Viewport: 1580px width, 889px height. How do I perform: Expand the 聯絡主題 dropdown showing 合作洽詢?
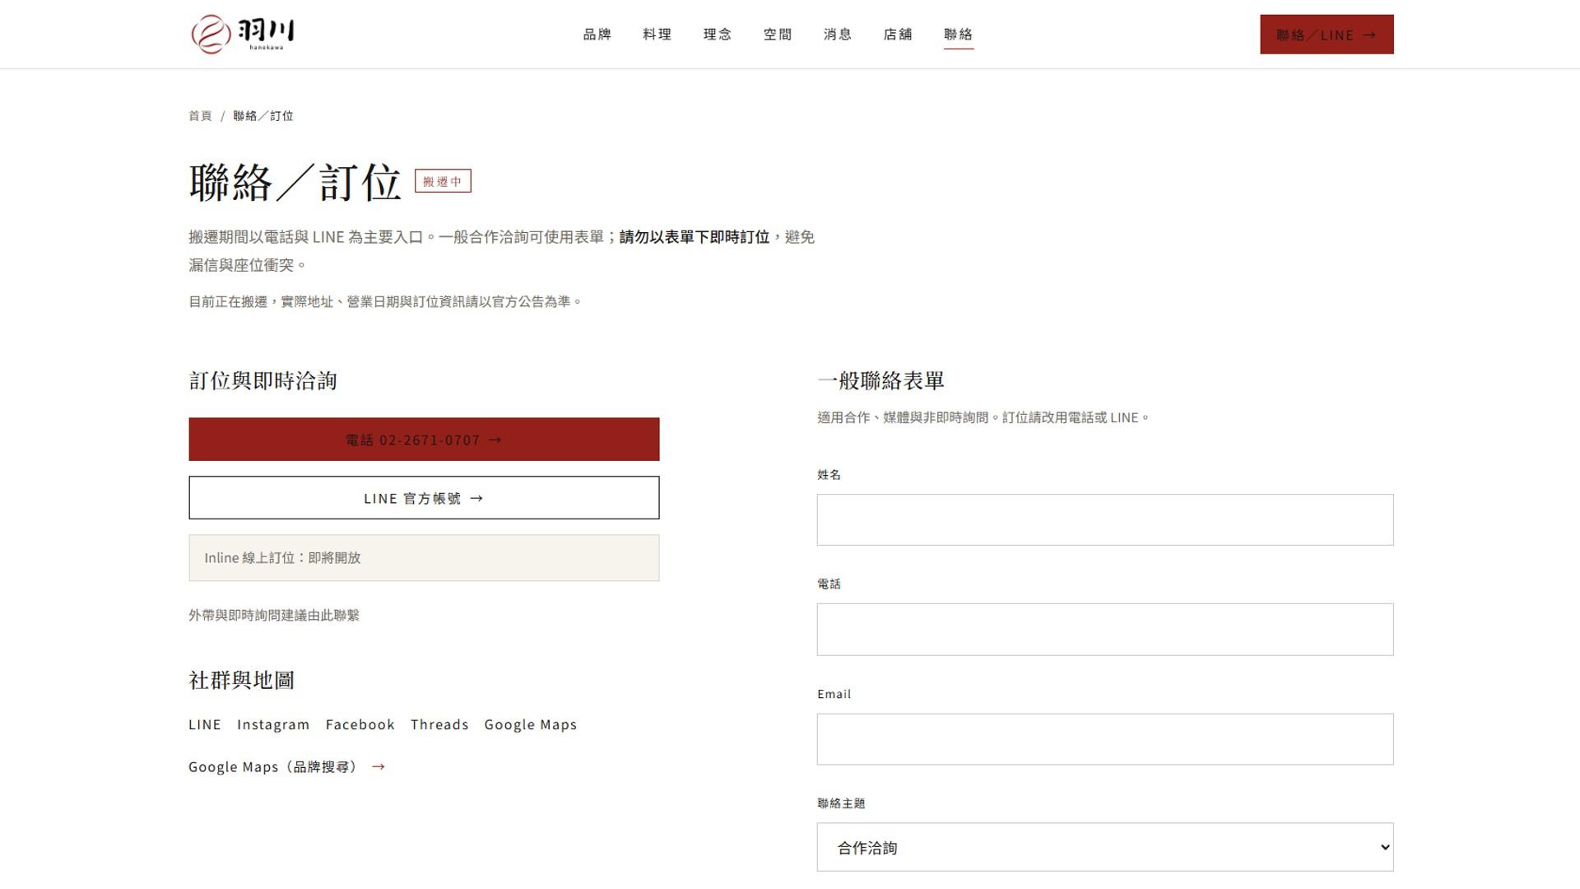point(1105,847)
